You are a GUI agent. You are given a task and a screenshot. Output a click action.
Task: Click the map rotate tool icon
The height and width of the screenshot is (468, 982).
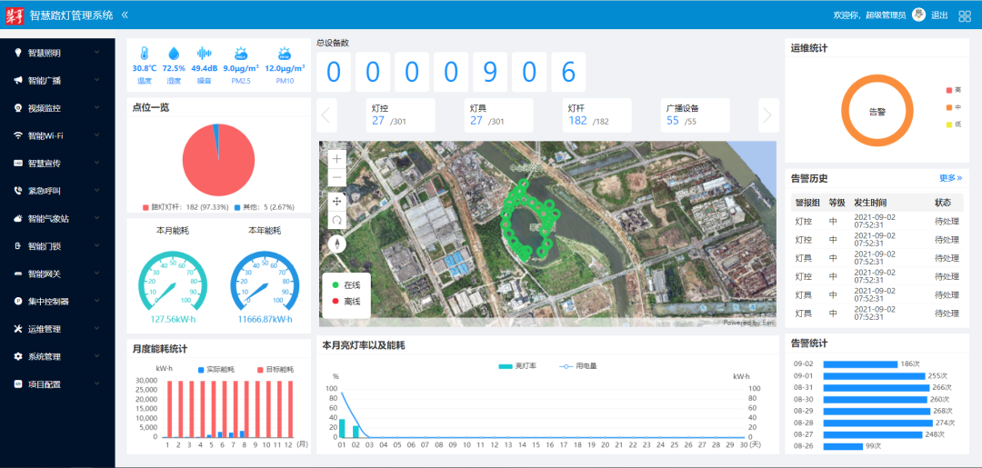(x=337, y=221)
